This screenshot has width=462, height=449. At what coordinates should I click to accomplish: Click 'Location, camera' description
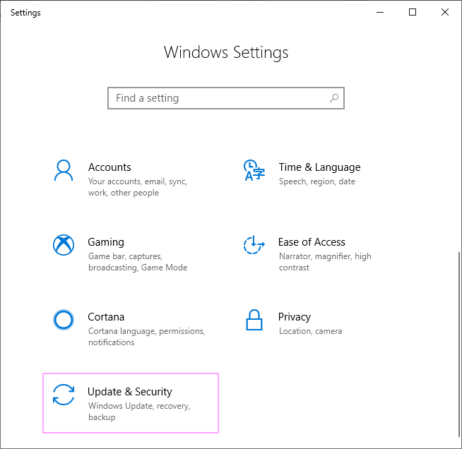pos(311,331)
